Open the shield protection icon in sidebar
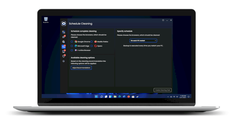This screenshot has width=233, height=125. 64,56
